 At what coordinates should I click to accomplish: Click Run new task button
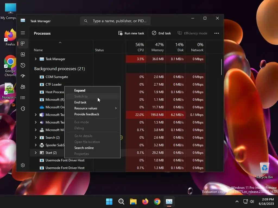pyautogui.click(x=131, y=33)
